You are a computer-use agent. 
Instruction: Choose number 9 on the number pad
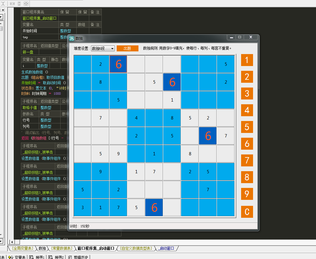247,194
